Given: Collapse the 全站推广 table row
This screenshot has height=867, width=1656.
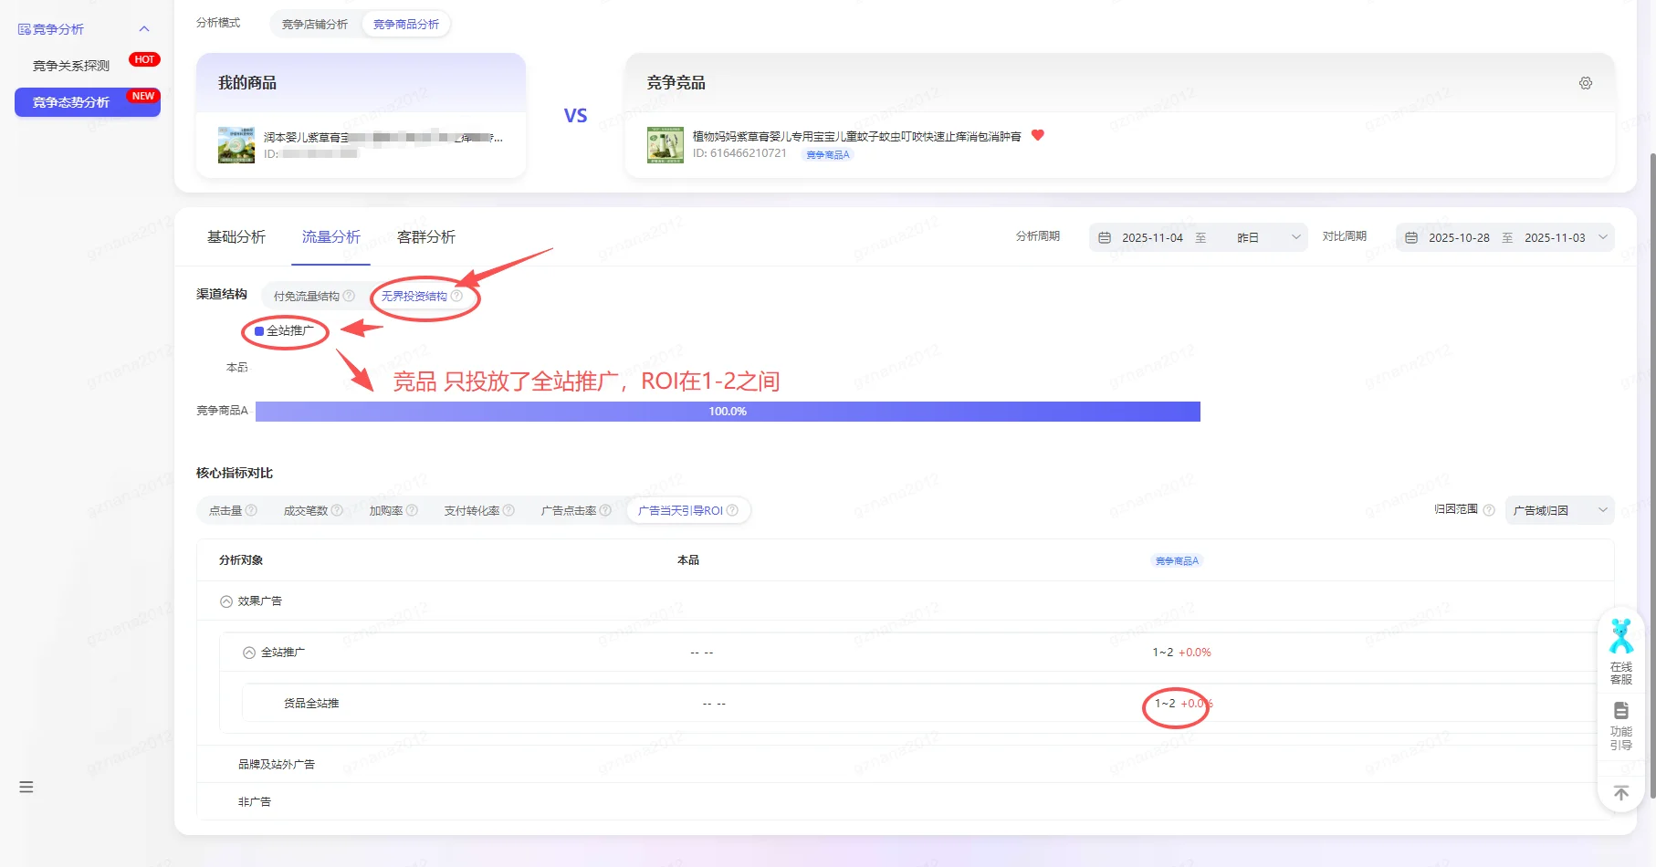Looking at the screenshot, I should pyautogui.click(x=249, y=653).
